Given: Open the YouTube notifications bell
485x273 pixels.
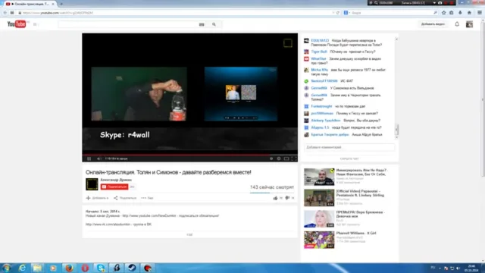Looking at the screenshot, I should (x=457, y=24).
